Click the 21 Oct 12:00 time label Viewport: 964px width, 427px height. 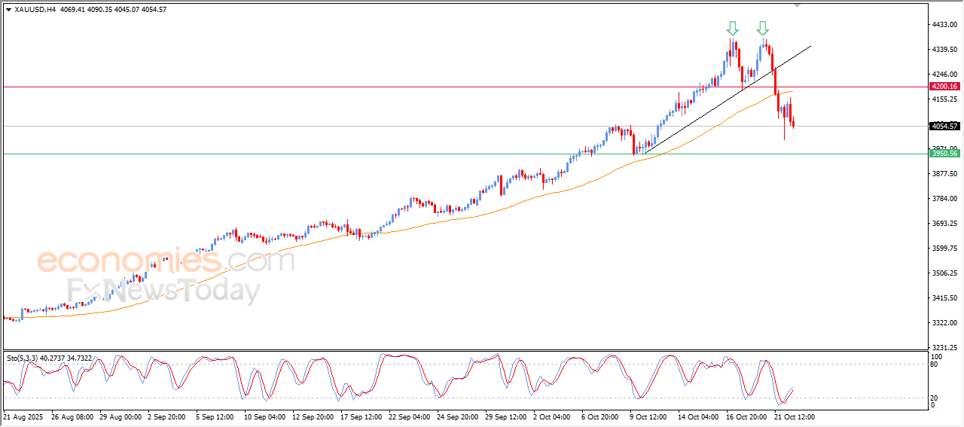tap(795, 416)
